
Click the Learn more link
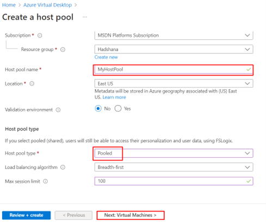[x=114, y=97]
